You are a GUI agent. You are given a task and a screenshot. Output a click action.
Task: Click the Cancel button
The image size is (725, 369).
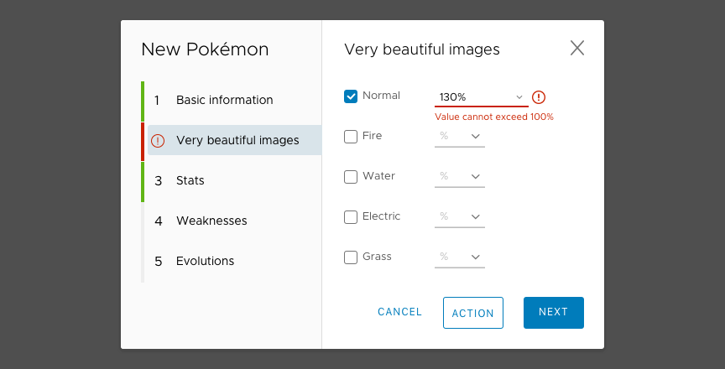[399, 312]
